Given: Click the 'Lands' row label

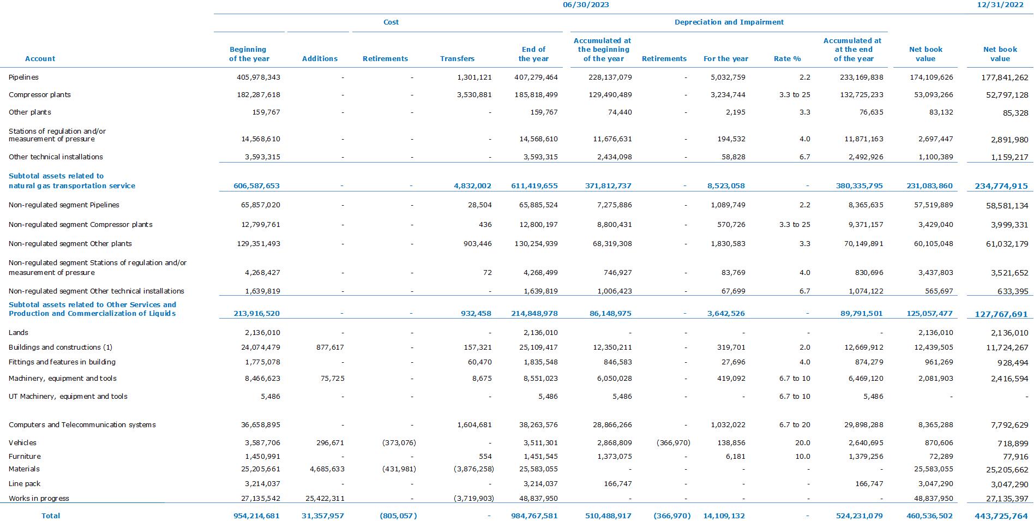Looking at the screenshot, I should pyautogui.click(x=19, y=333).
